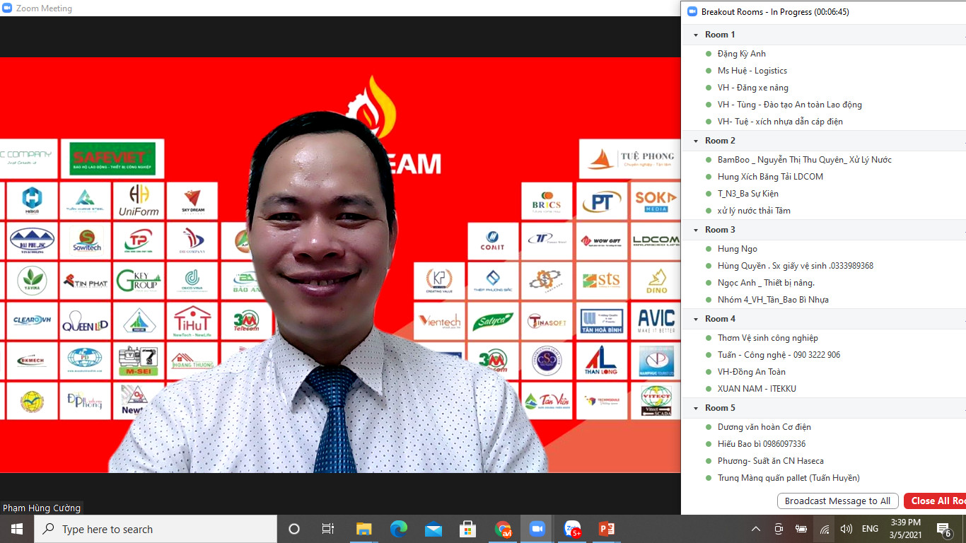Screen dimensions: 966x543
Task: Select Trung Màng quấn pallet (Tuấn Huyền)
Action: 788,478
